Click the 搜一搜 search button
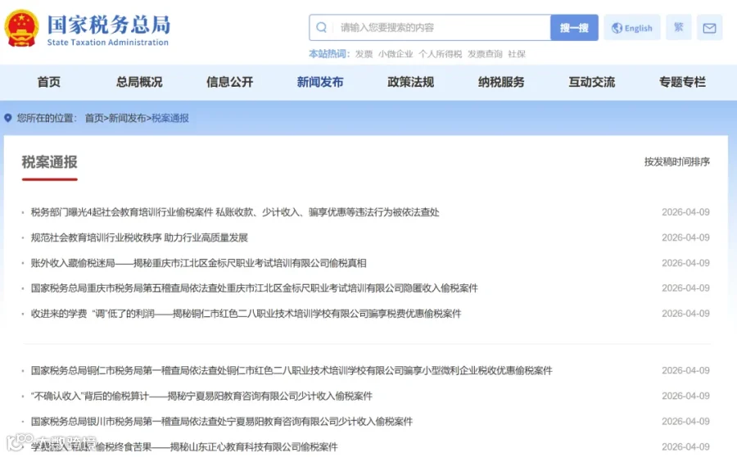 point(574,28)
